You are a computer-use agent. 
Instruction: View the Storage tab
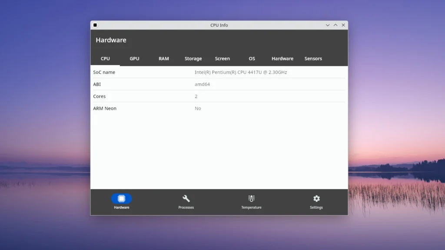[193, 58]
